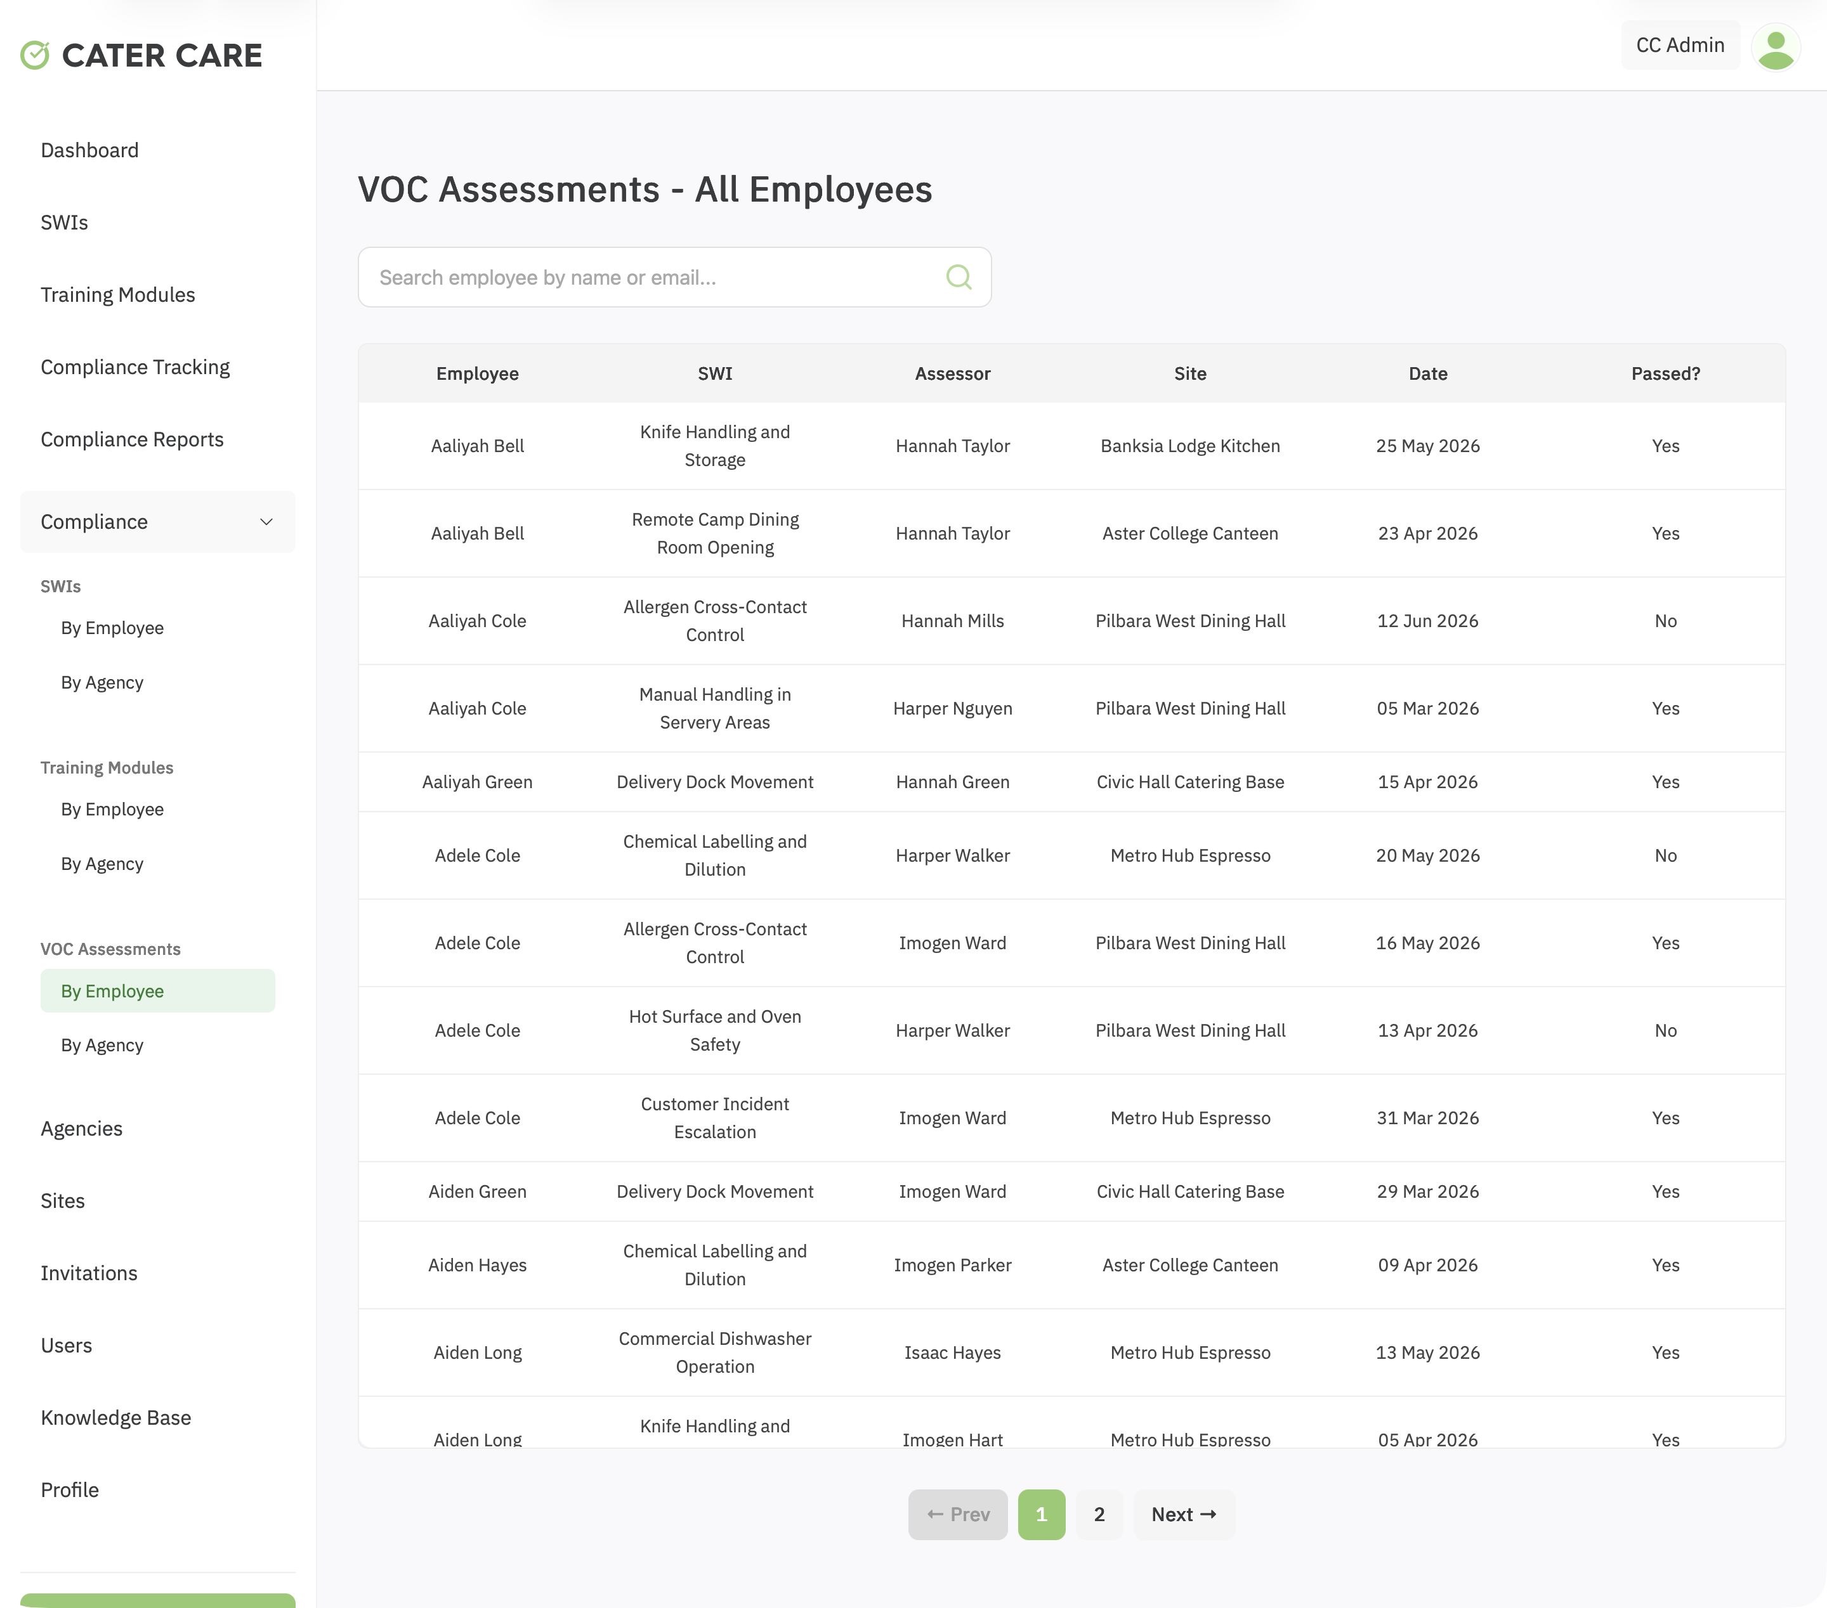Click the Assessor column header

pyautogui.click(x=953, y=373)
